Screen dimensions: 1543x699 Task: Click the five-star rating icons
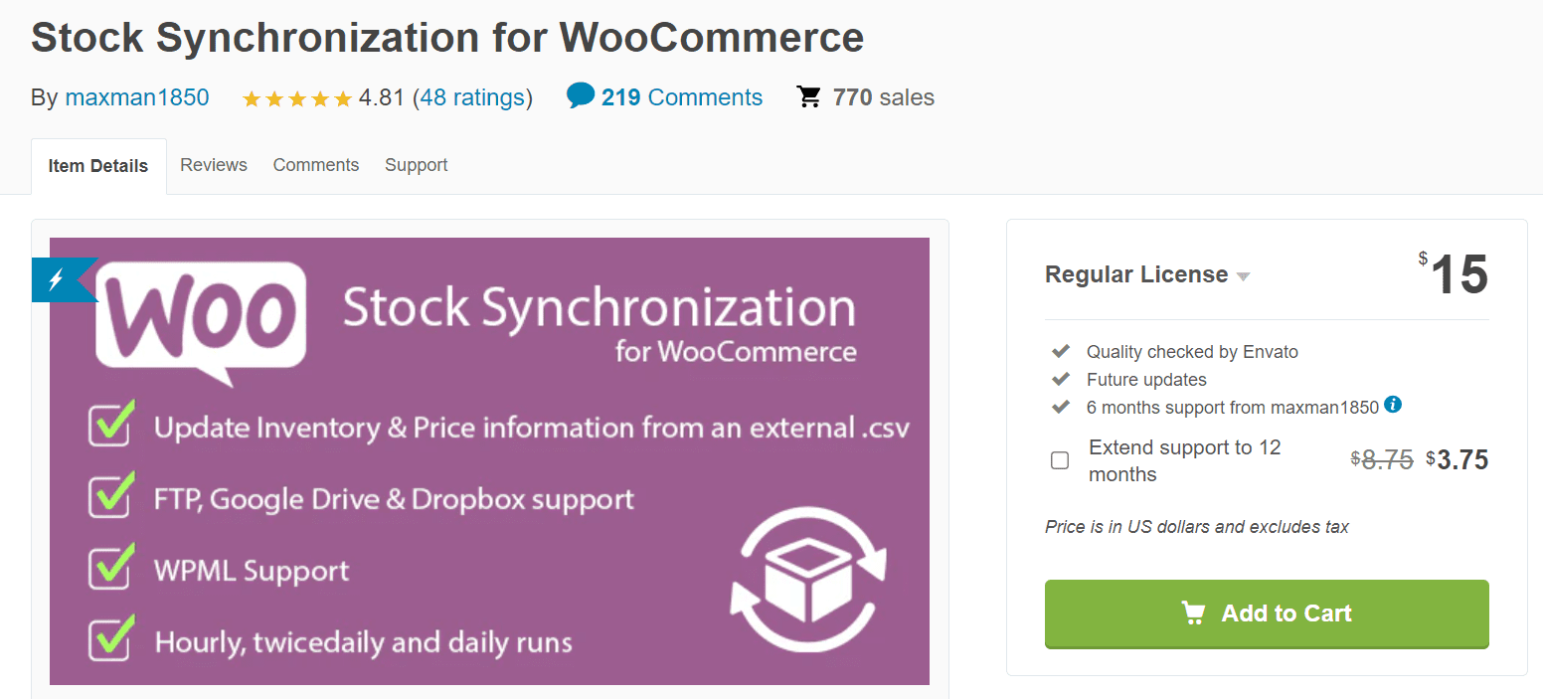pyautogui.click(x=297, y=98)
